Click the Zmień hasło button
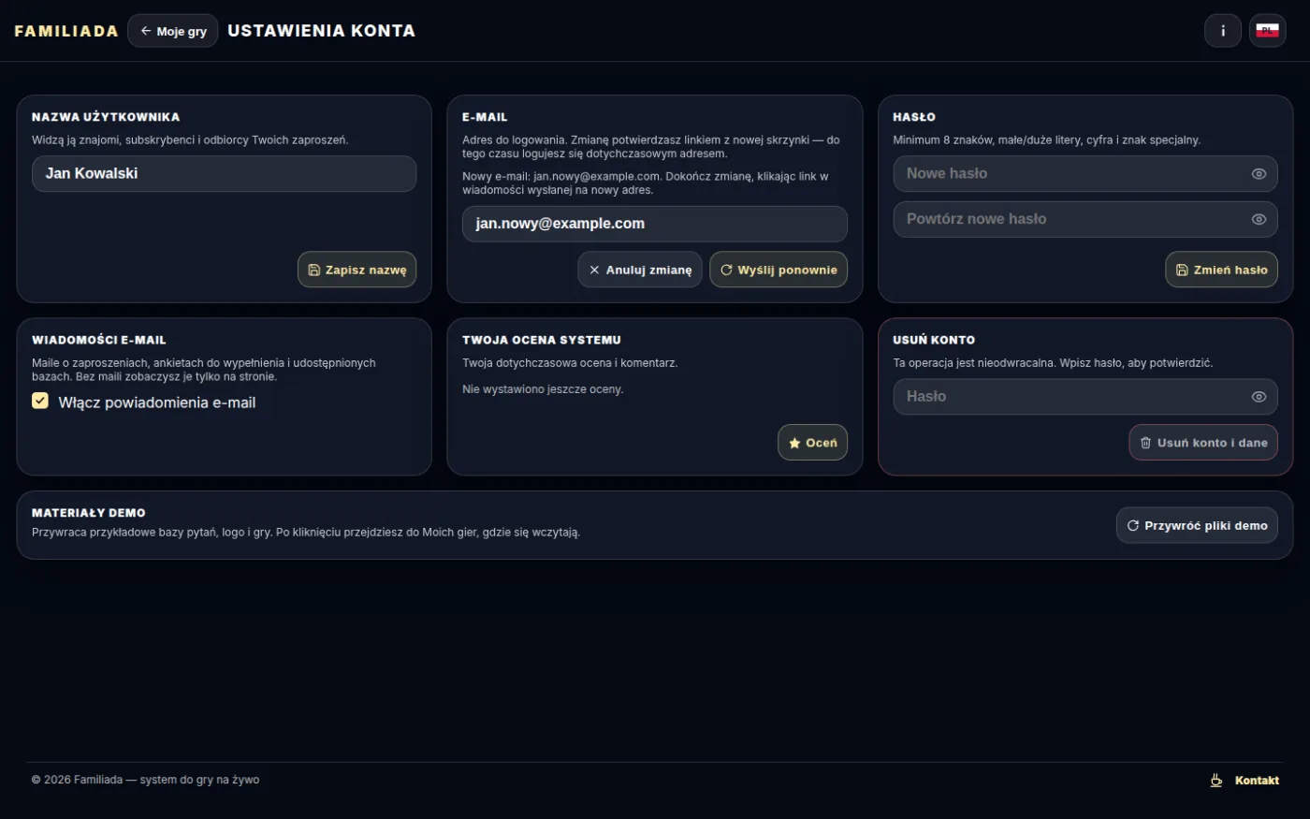 tap(1221, 270)
